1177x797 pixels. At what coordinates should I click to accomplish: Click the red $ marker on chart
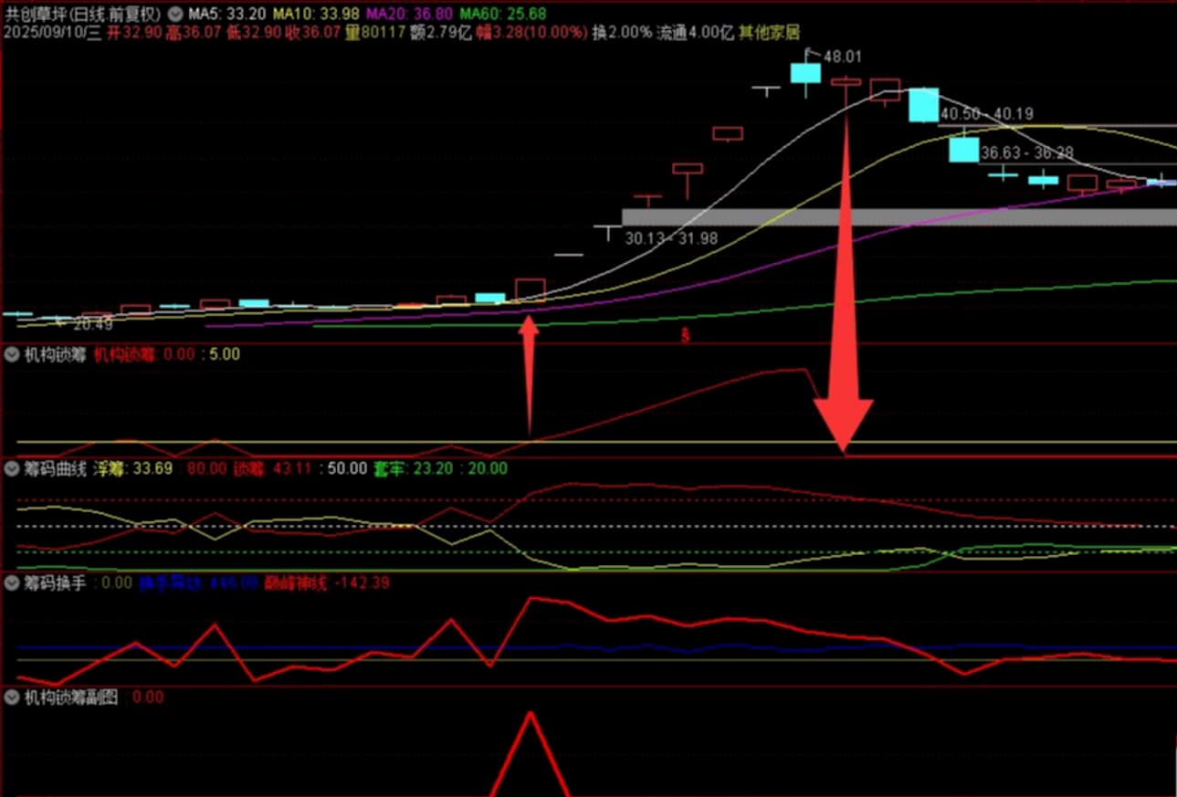[x=685, y=335]
